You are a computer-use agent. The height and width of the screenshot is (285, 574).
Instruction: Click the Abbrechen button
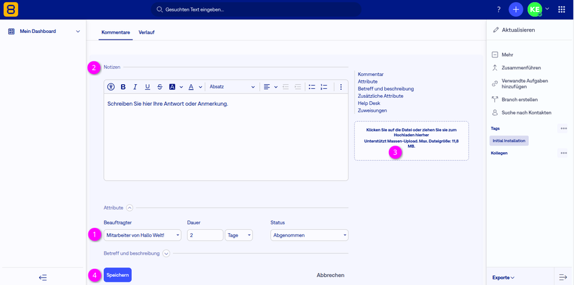point(331,275)
